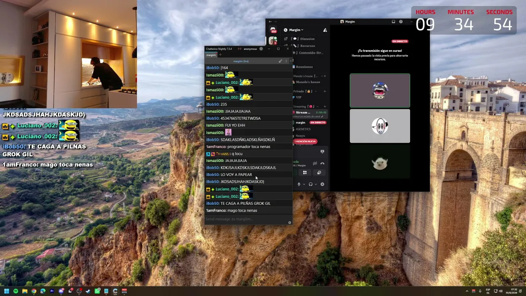526x296 pixels.
Task: Add channel to Manolo's house category
Action: tap(325, 76)
